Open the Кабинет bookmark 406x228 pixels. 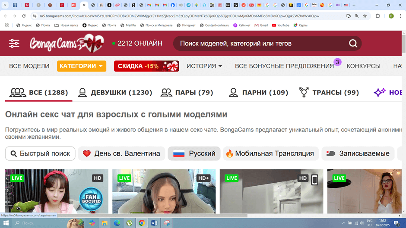click(242, 25)
